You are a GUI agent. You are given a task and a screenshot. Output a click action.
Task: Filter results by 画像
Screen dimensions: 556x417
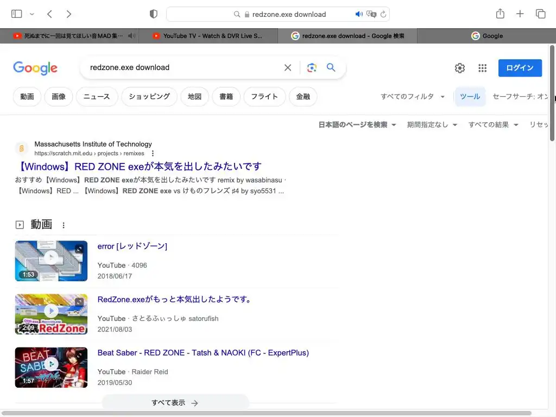(59, 97)
